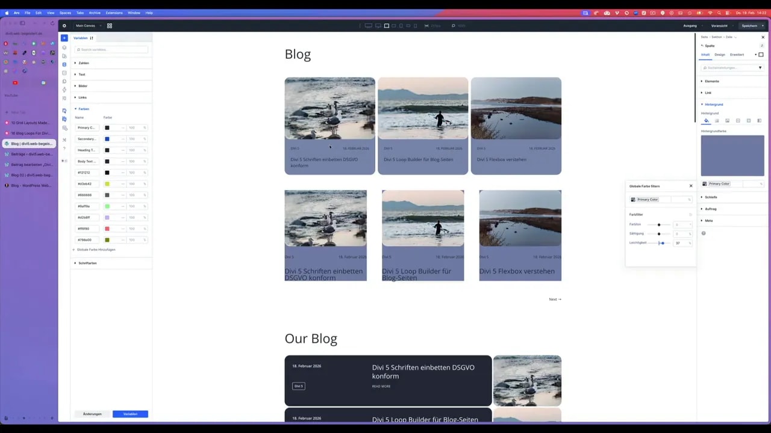Open the image background icon under Hintergrund
This screenshot has width=771, height=433.
728,120
